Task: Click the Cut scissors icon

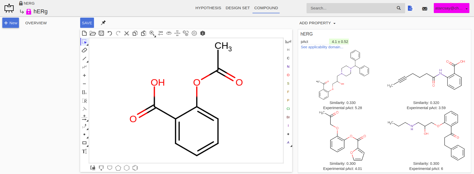Action: click(x=127, y=33)
